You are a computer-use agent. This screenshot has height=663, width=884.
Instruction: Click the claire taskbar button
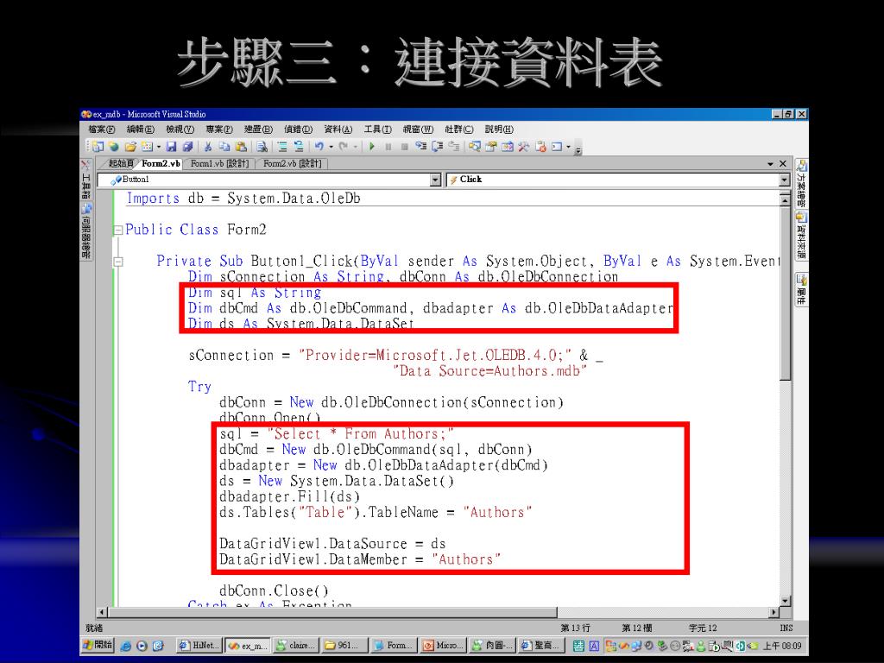(297, 646)
